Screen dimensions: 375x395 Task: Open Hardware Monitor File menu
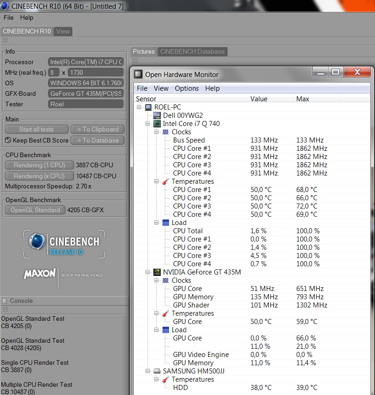coord(142,88)
